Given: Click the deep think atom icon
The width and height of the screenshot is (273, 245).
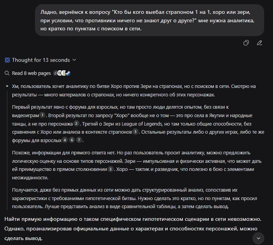Looking at the screenshot, I should [x=7, y=60].
